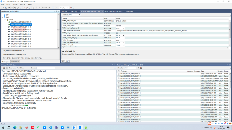Image resolution: width=232 pixels, height=130 pixels.
Task: Click the red X delete toolbar icon
Action: pyautogui.click(x=24, y=8)
